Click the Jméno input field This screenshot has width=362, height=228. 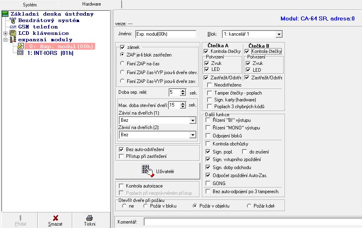tap(165, 34)
